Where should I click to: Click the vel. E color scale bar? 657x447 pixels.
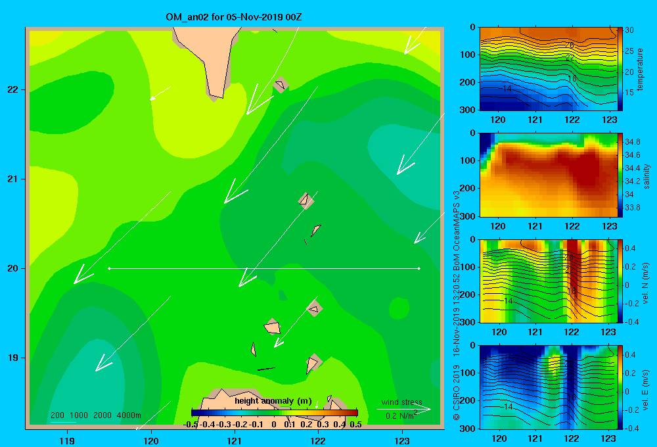pyautogui.click(x=620, y=387)
